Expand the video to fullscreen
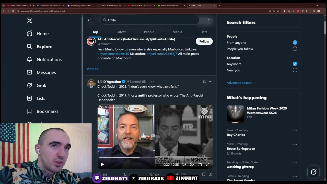 (x=208, y=165)
